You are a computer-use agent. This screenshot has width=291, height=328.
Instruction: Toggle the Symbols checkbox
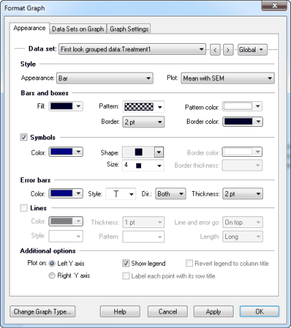click(x=23, y=137)
